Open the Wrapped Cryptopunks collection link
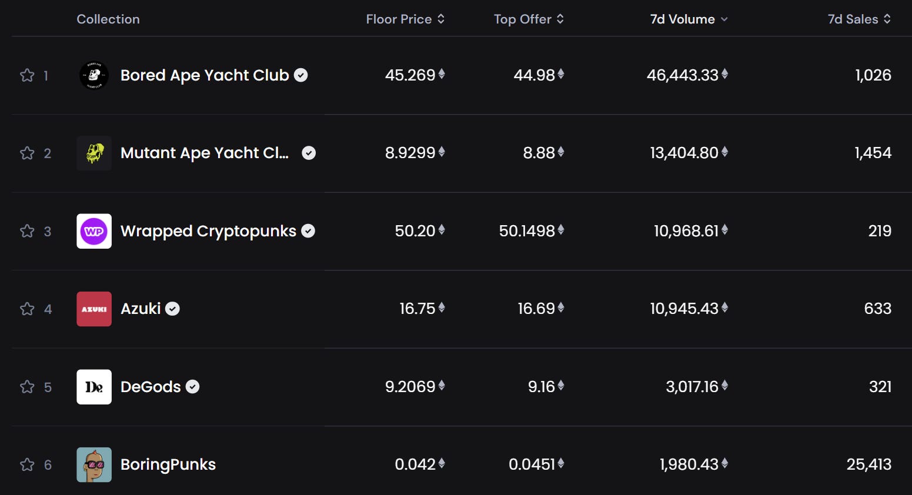 click(208, 231)
